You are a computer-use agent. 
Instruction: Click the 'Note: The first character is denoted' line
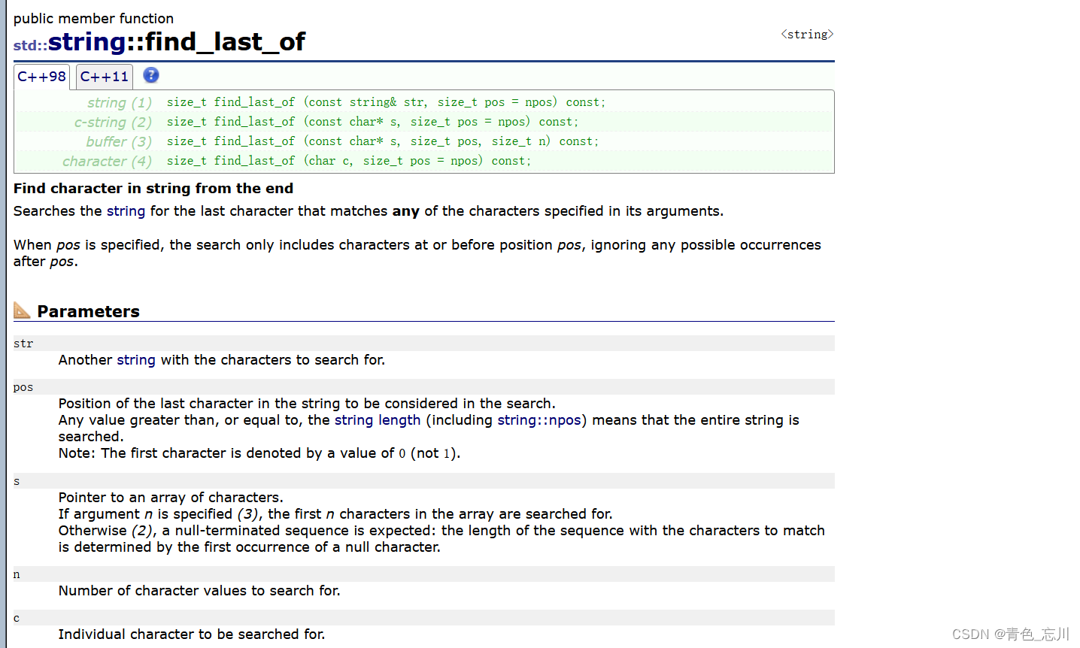click(x=259, y=453)
